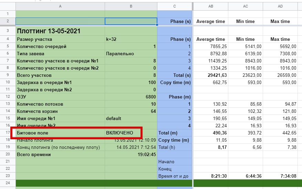Click cell 'Количество очередей'
This screenshot has width=302, height=189.
[60, 46]
